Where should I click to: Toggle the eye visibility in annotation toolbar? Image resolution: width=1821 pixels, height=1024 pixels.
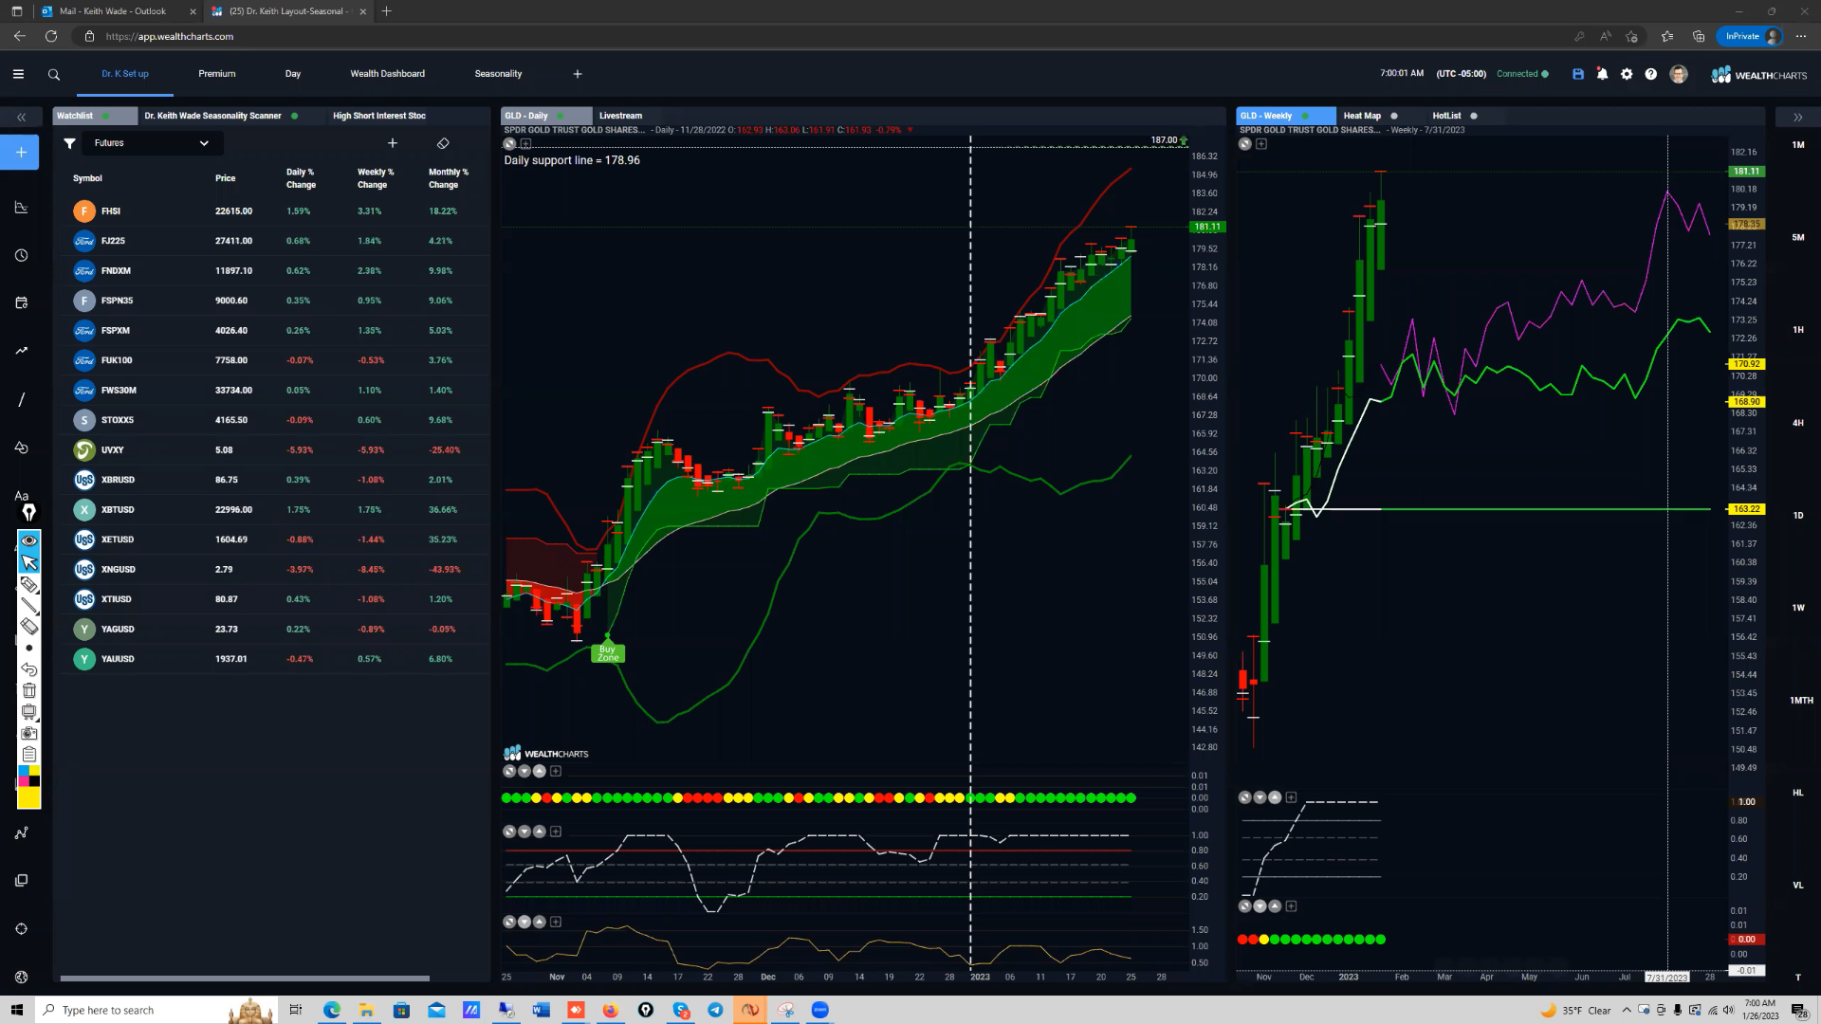point(29,540)
